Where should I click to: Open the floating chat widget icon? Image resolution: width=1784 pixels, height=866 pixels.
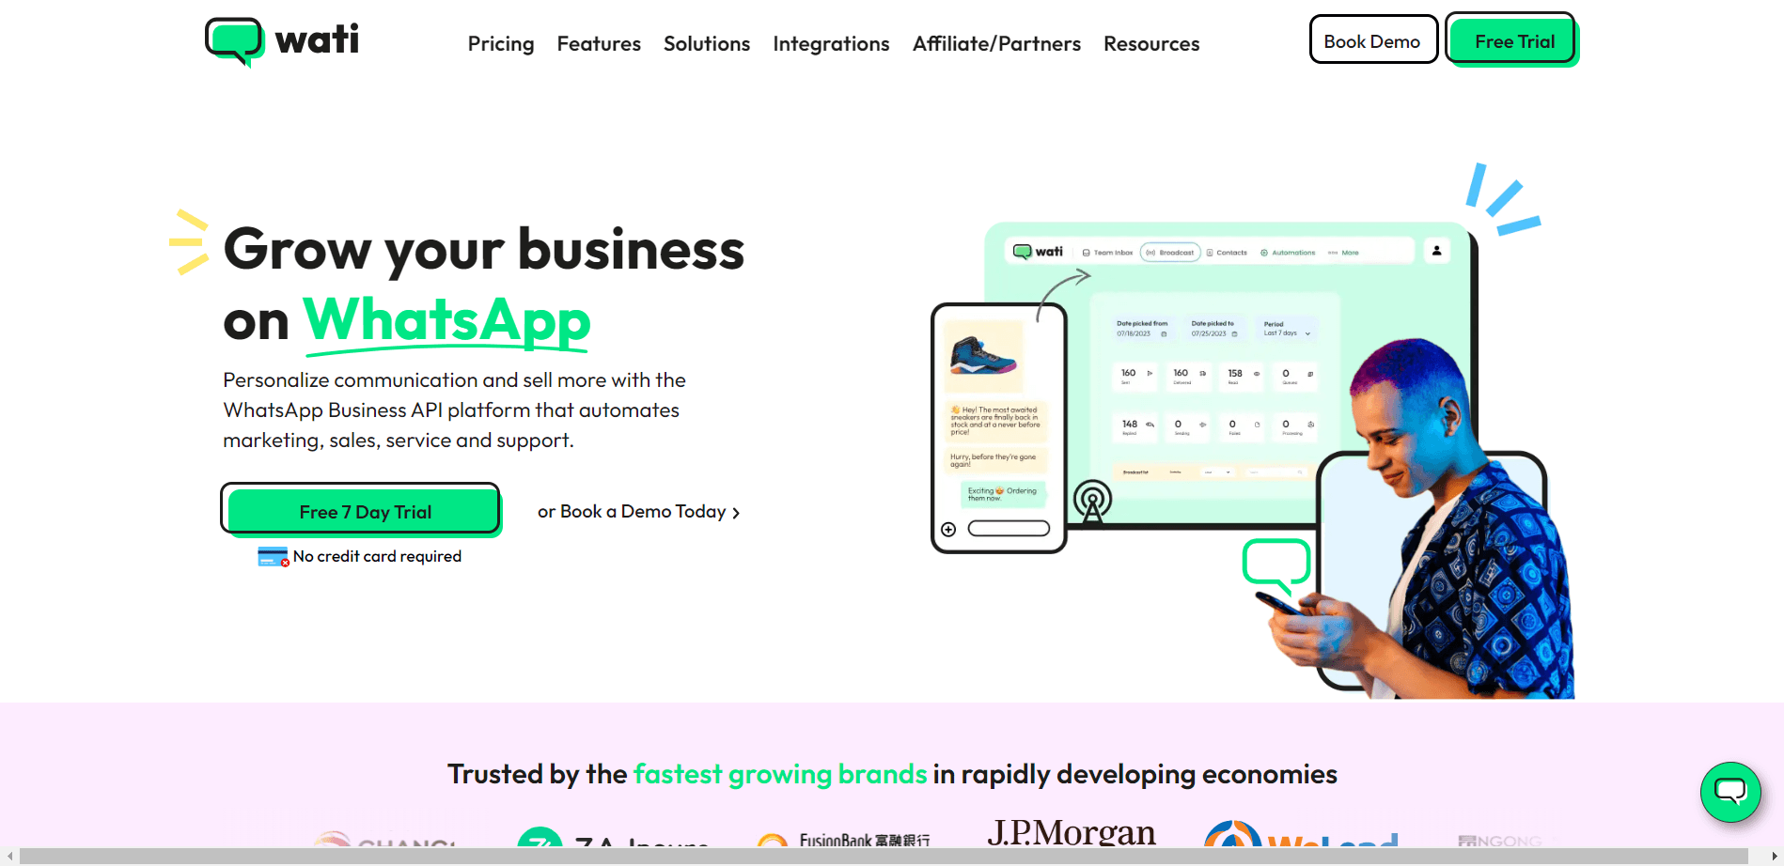1730,792
